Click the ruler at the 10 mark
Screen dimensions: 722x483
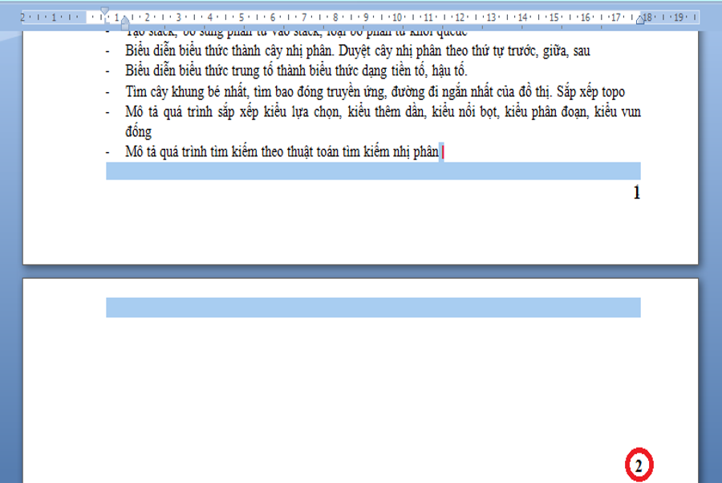(397, 18)
